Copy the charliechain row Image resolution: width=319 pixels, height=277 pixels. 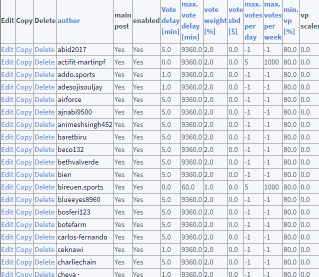pos(24,262)
